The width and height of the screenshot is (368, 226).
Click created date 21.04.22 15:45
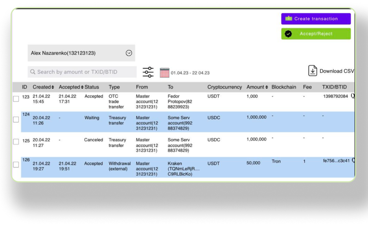tap(41, 99)
